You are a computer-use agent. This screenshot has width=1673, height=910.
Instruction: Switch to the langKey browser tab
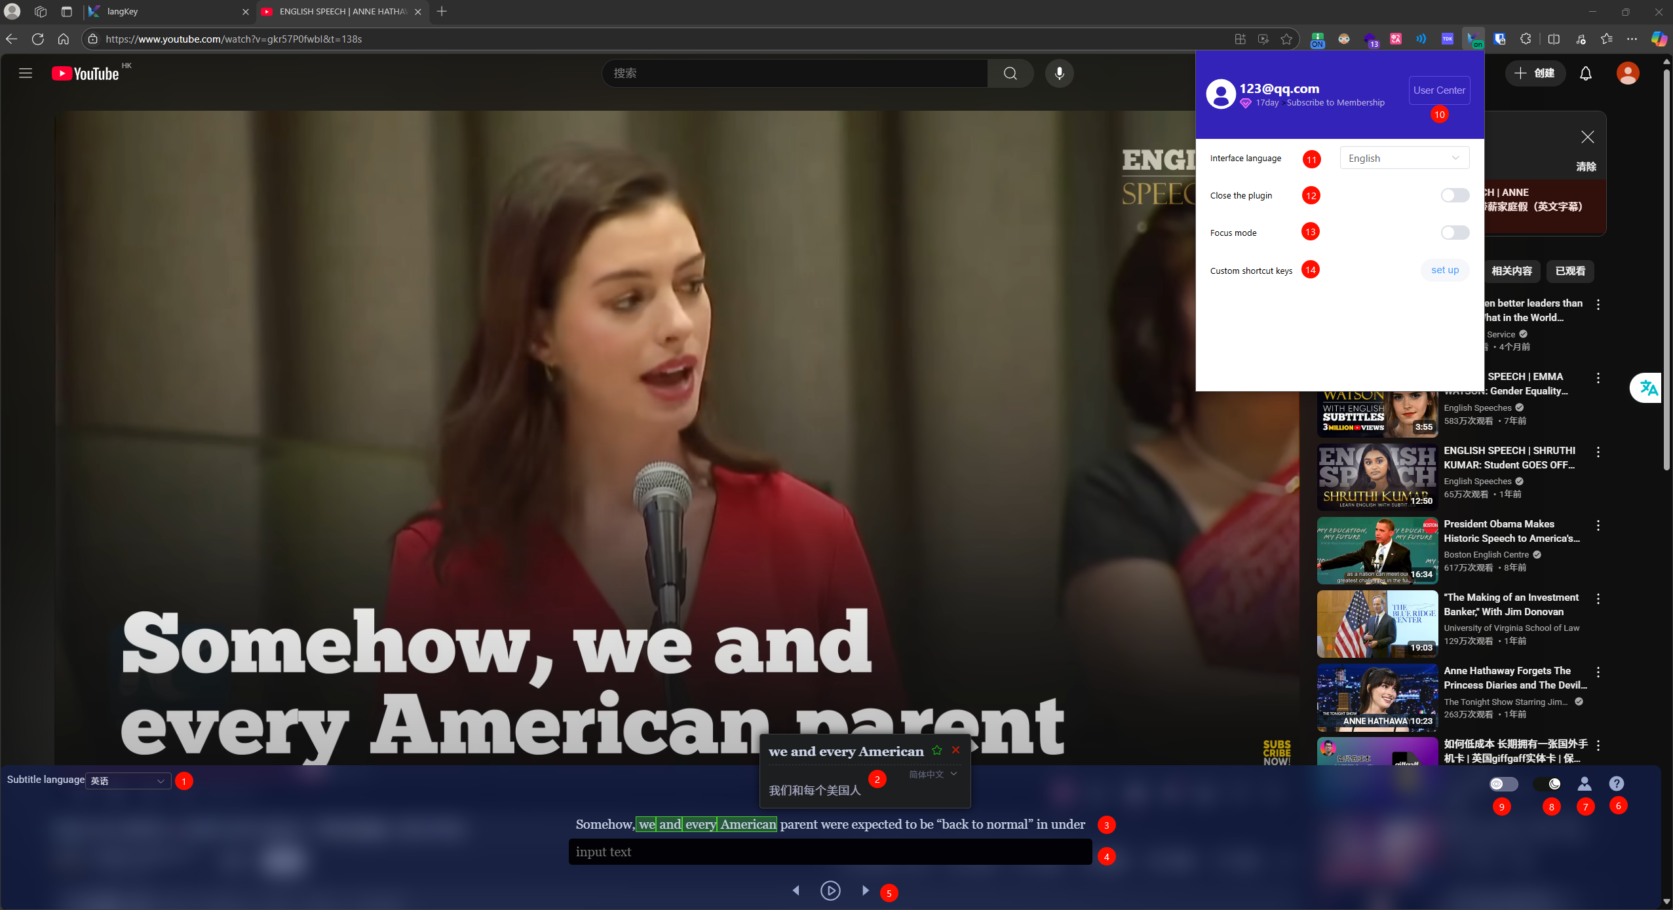point(169,12)
